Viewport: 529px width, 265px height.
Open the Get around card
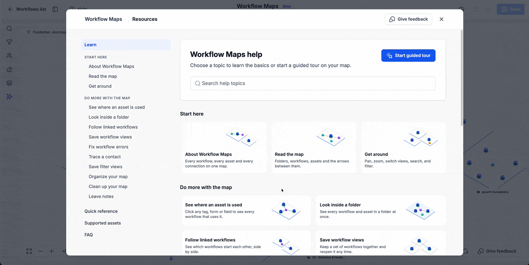pos(404,148)
